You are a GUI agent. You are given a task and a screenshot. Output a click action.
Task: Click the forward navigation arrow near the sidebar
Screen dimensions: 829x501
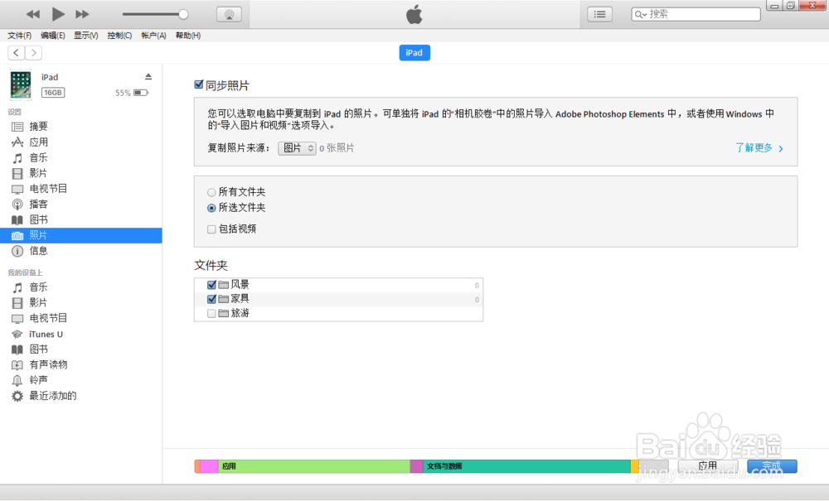tap(33, 52)
